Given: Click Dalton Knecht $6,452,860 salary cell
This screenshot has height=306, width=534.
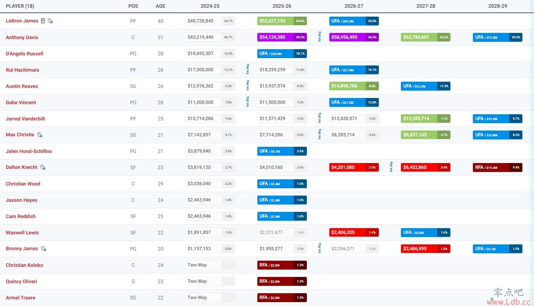Looking at the screenshot, I should [426, 167].
